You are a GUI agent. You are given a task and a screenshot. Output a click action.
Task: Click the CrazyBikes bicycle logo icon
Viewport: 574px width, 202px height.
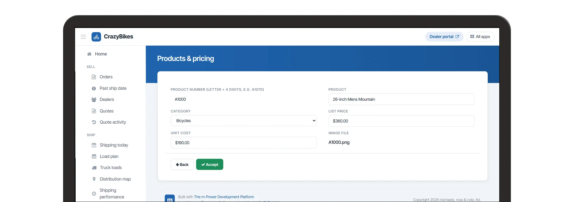96,37
